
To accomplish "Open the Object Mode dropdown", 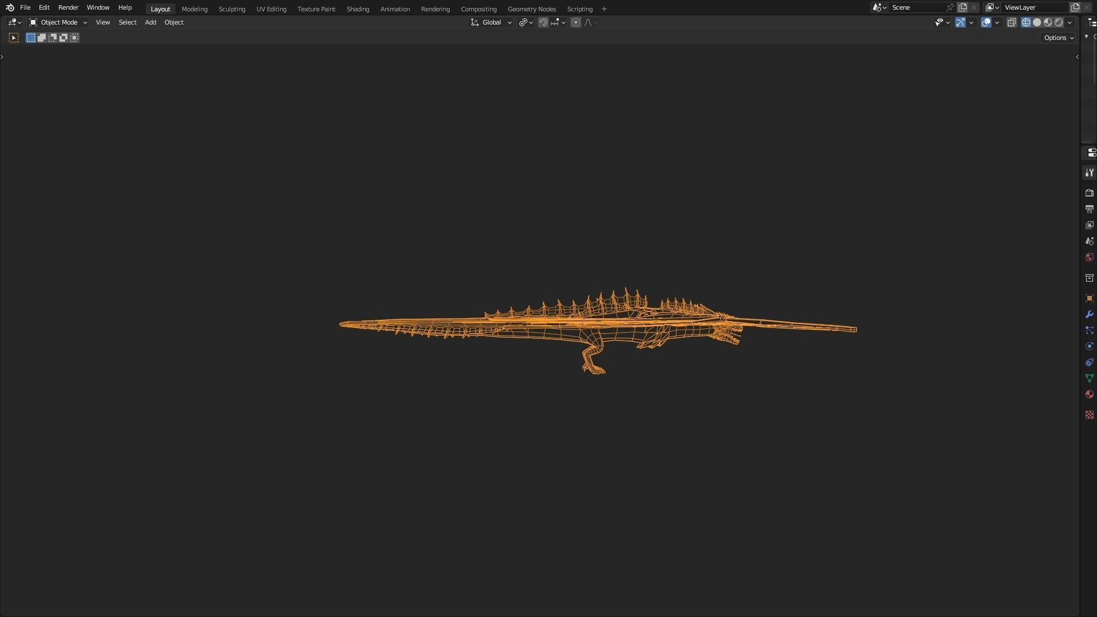I will pos(58,22).
